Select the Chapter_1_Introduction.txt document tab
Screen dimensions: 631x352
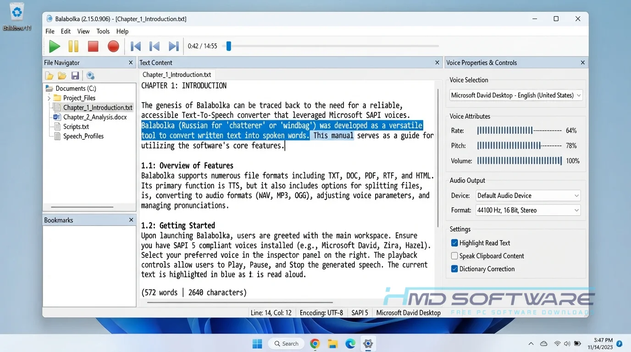(177, 75)
